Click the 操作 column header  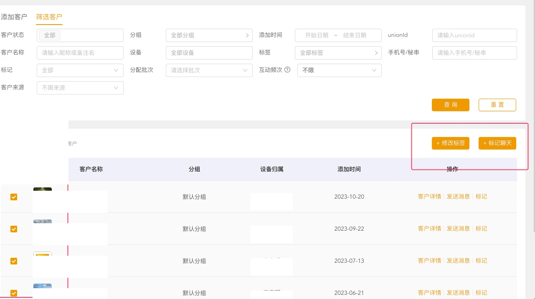pyautogui.click(x=452, y=169)
